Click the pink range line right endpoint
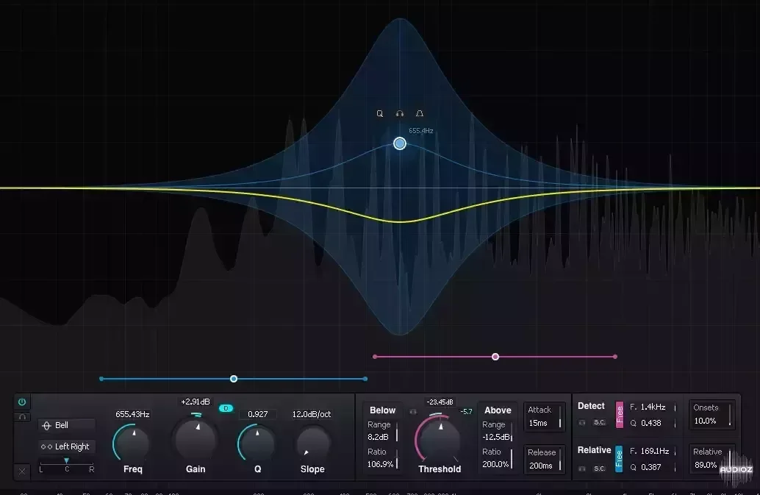760x495 pixels. 615,357
